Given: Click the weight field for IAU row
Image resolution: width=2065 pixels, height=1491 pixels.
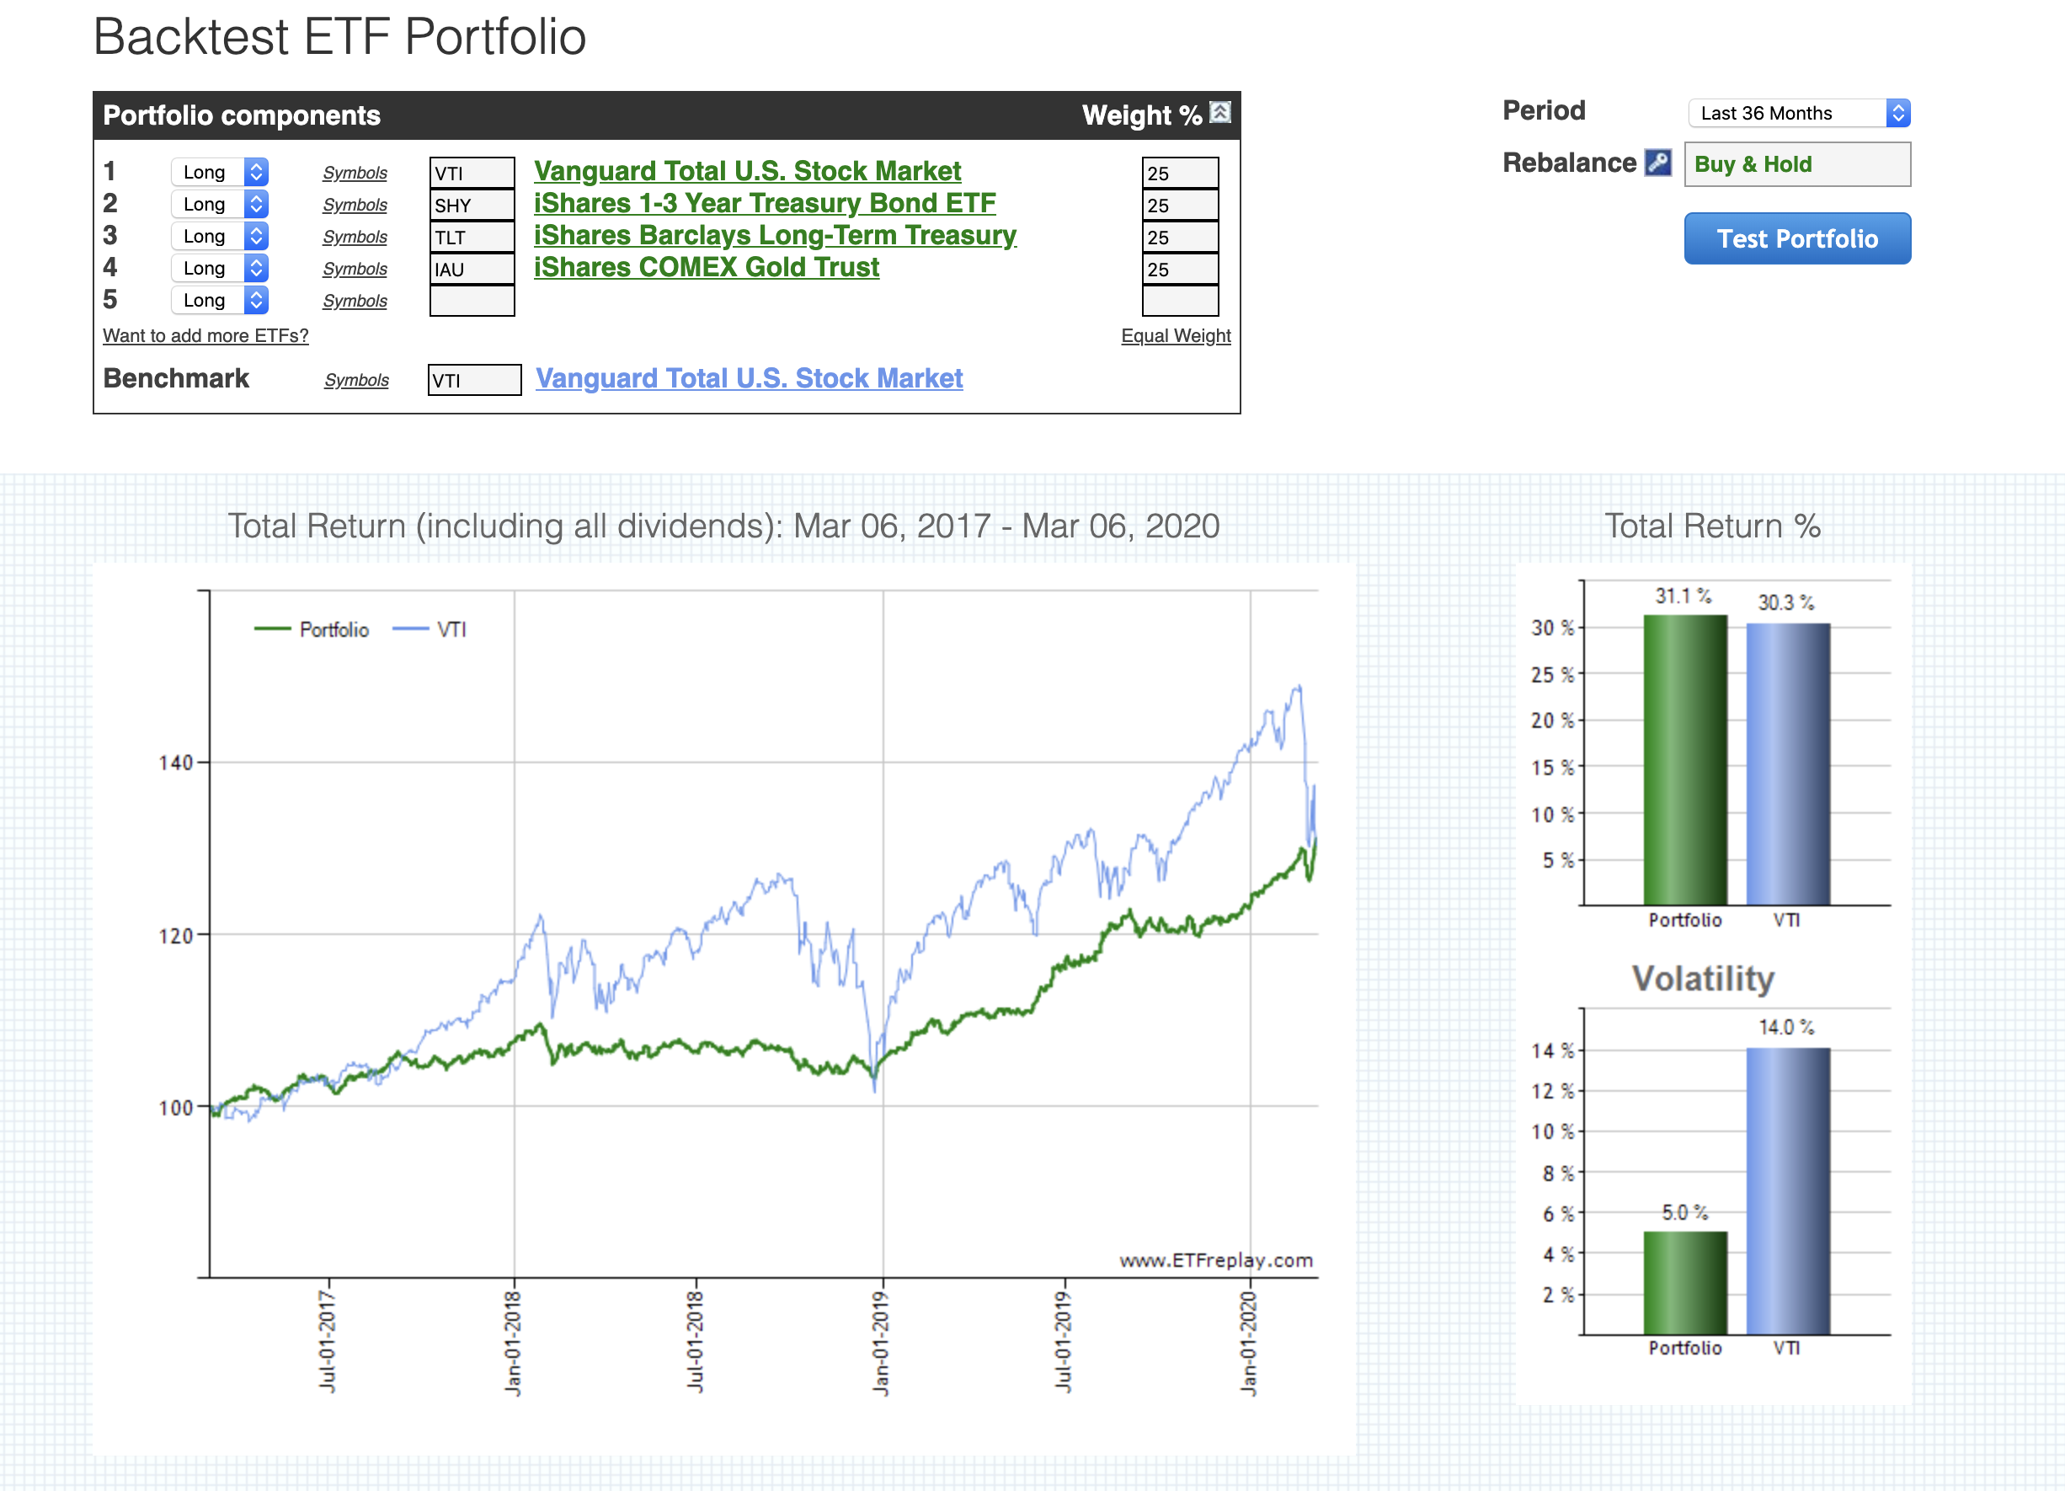Looking at the screenshot, I should (1180, 269).
